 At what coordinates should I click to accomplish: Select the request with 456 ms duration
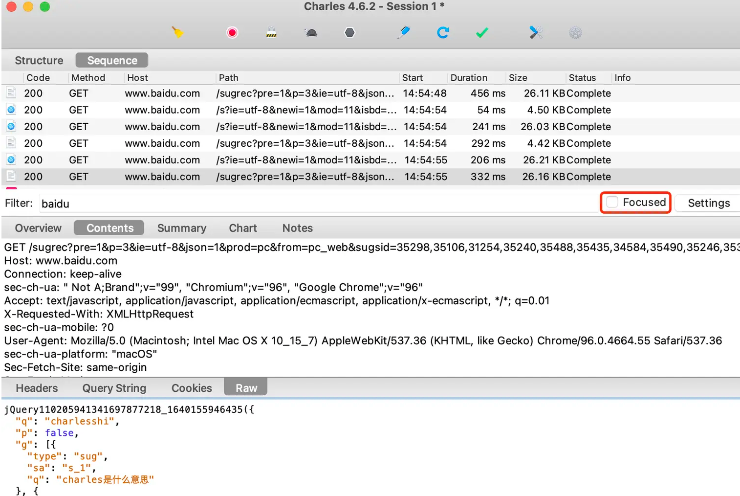[x=370, y=93]
